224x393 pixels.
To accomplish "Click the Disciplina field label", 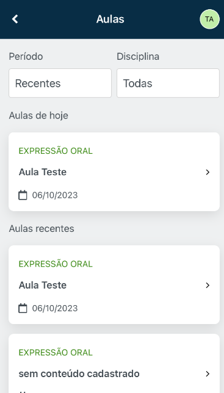I will point(138,56).
